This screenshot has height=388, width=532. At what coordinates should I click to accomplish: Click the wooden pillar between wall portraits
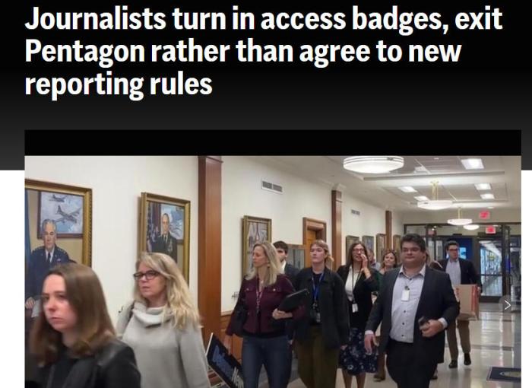click(x=210, y=238)
